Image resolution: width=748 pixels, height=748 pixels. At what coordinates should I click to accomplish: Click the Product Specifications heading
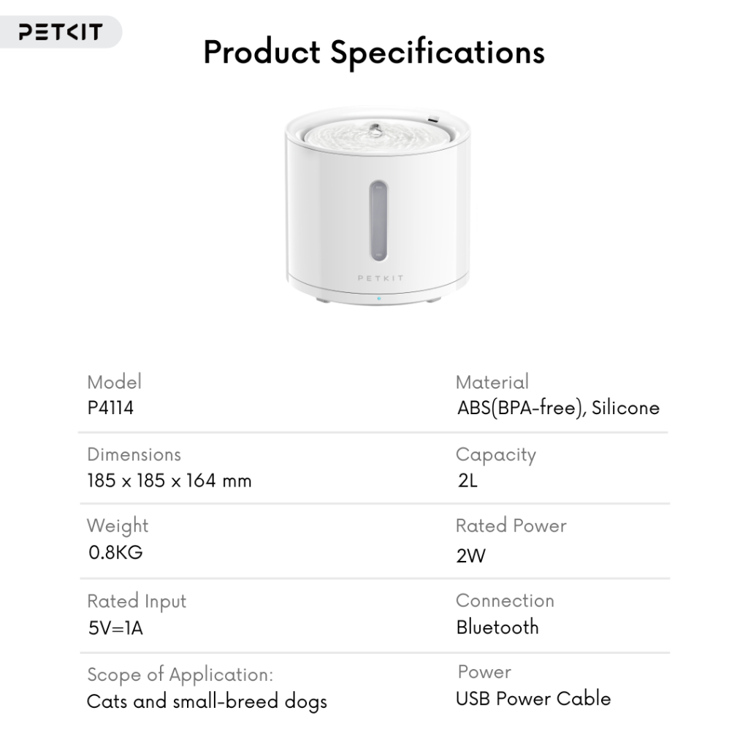[x=374, y=53]
